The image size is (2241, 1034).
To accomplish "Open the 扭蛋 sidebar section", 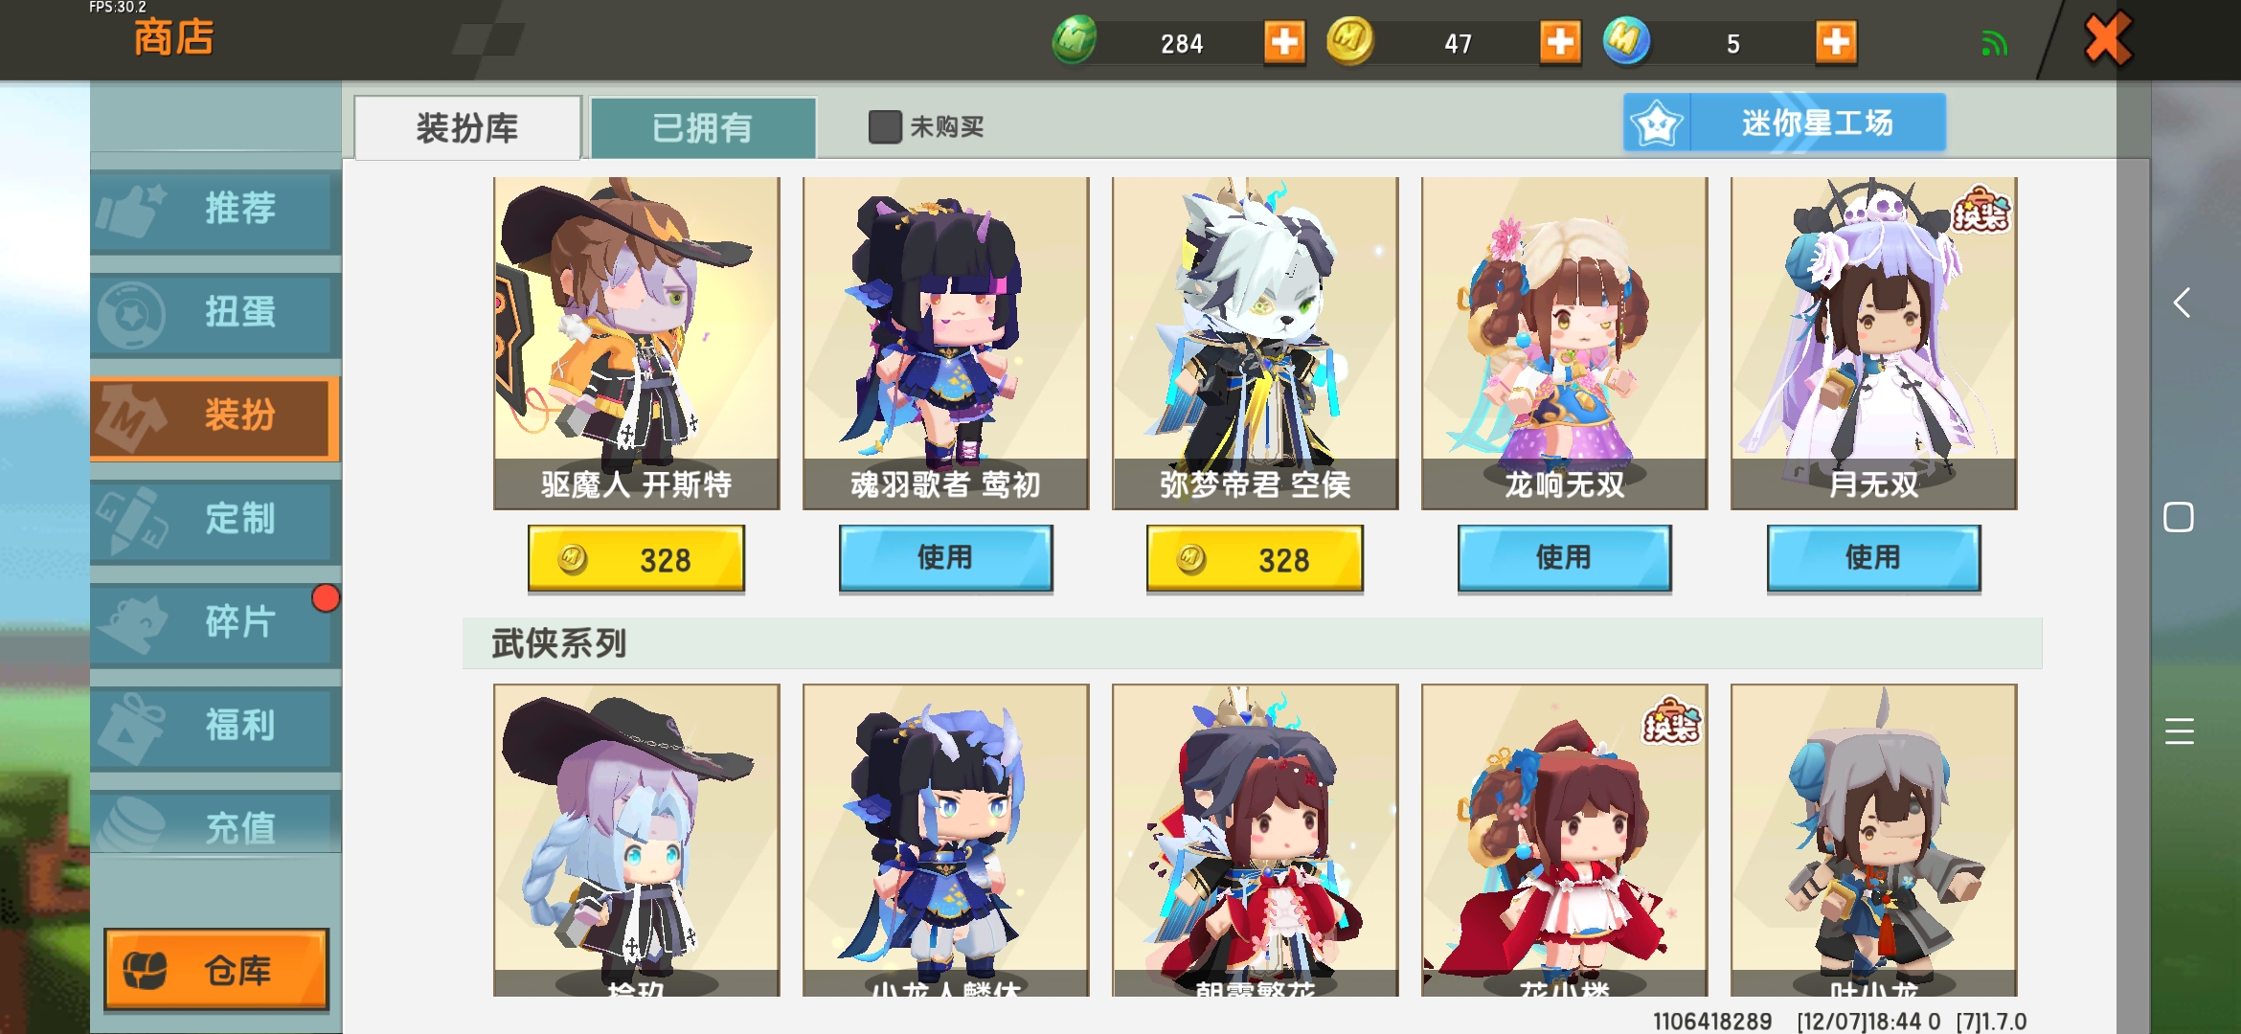I will point(215,313).
